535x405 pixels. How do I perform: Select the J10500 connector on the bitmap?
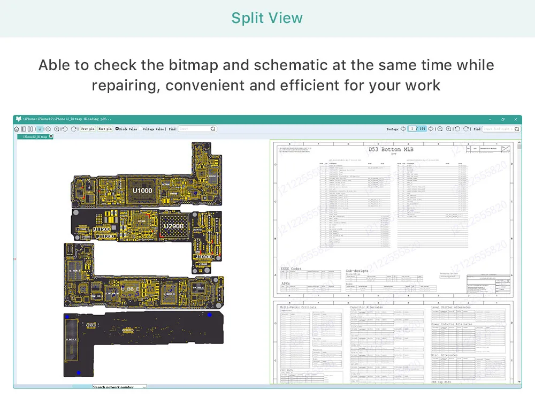[204, 257]
